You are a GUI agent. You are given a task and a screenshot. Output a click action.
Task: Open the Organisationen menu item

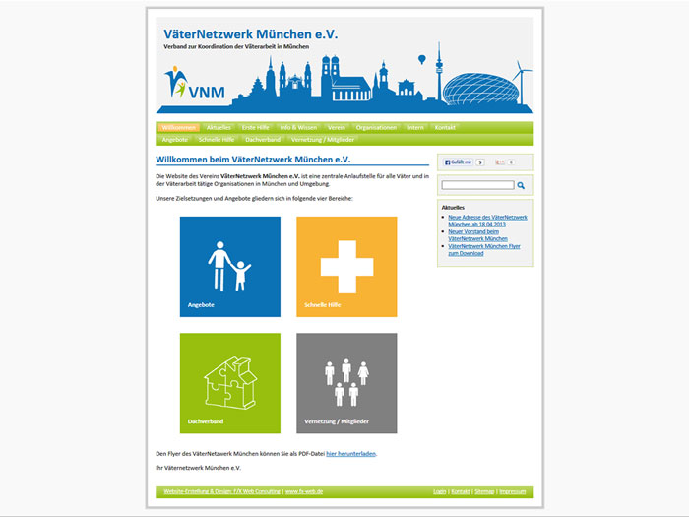point(376,127)
